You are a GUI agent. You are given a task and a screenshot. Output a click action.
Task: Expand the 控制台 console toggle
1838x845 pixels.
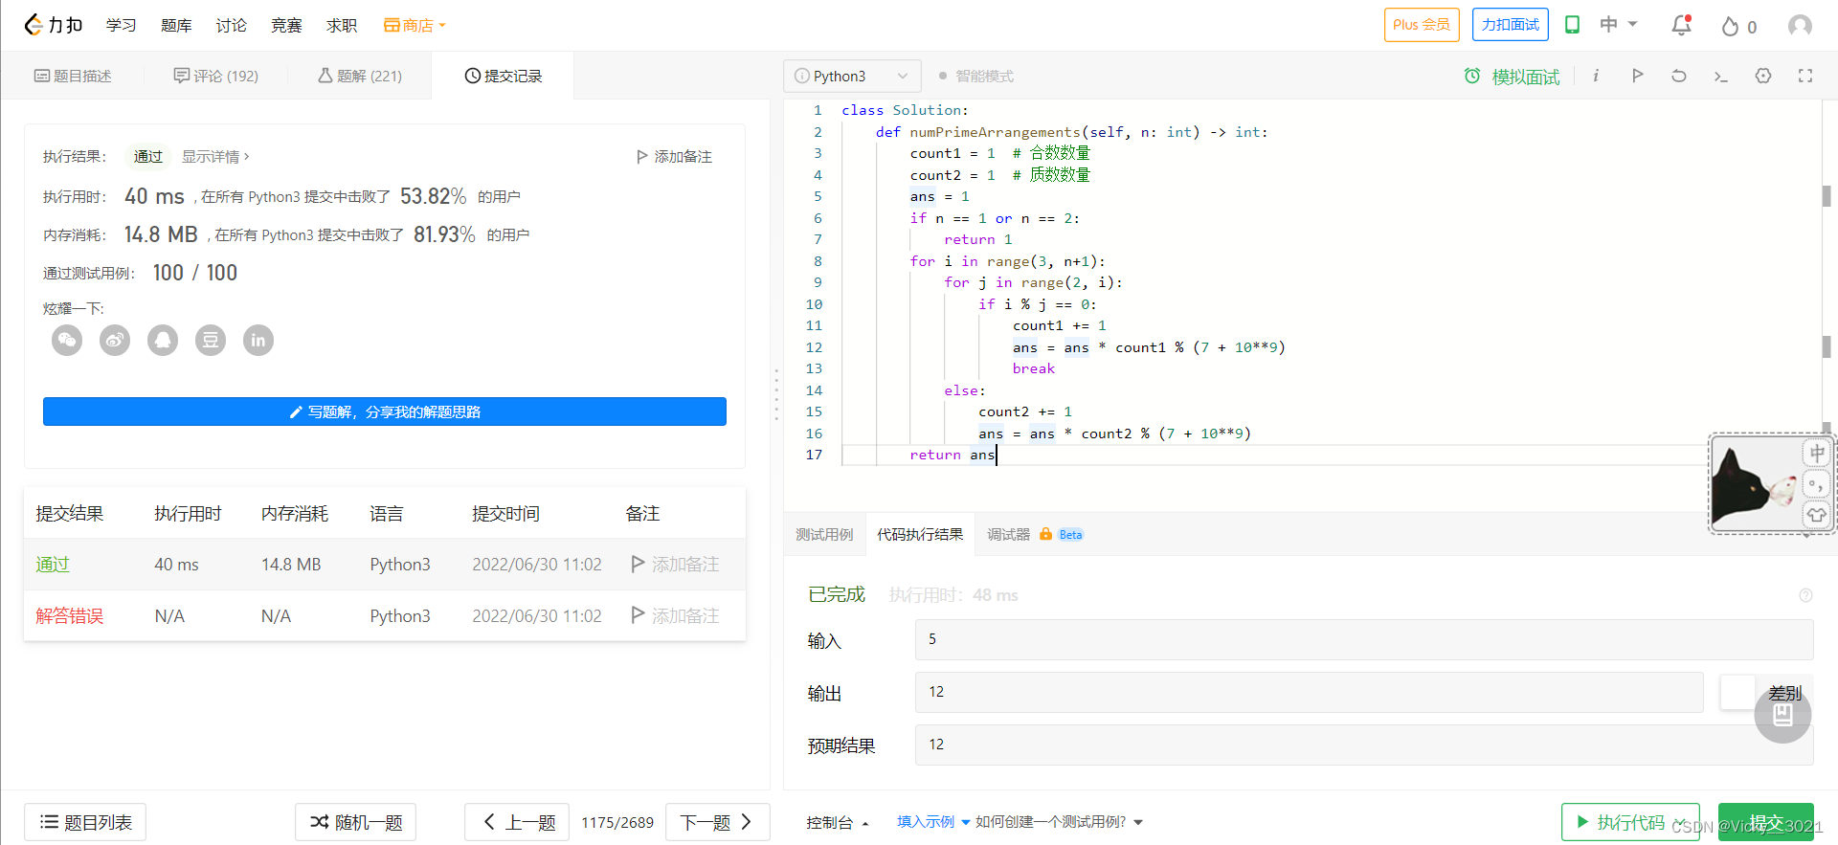[838, 822]
